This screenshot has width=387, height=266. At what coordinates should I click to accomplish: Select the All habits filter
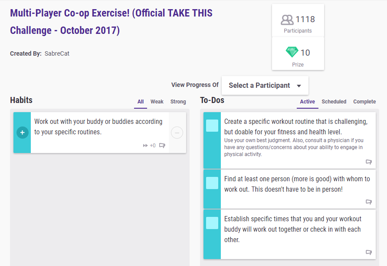141,102
